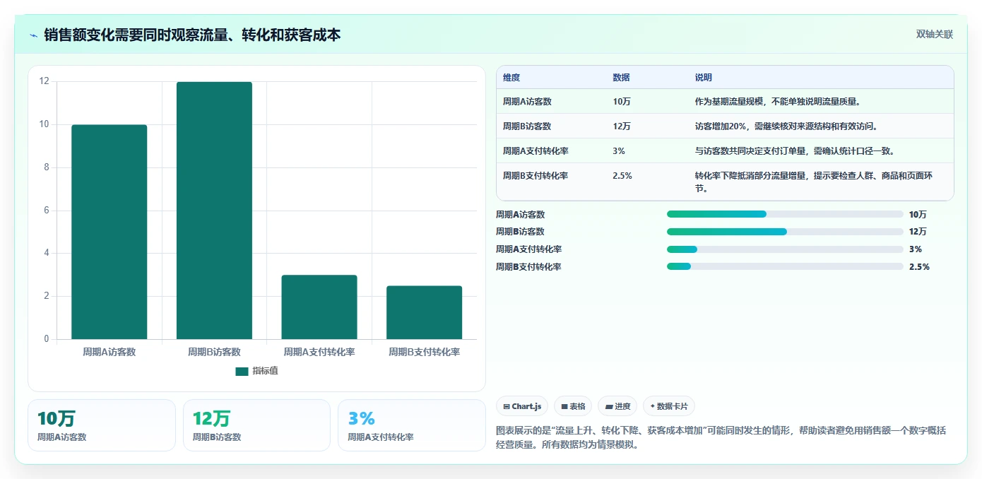Image resolution: width=982 pixels, height=479 pixels.
Task: Click table text '访客增加20%，需继续核对来源结构和有效访问。'
Action: click(x=786, y=126)
